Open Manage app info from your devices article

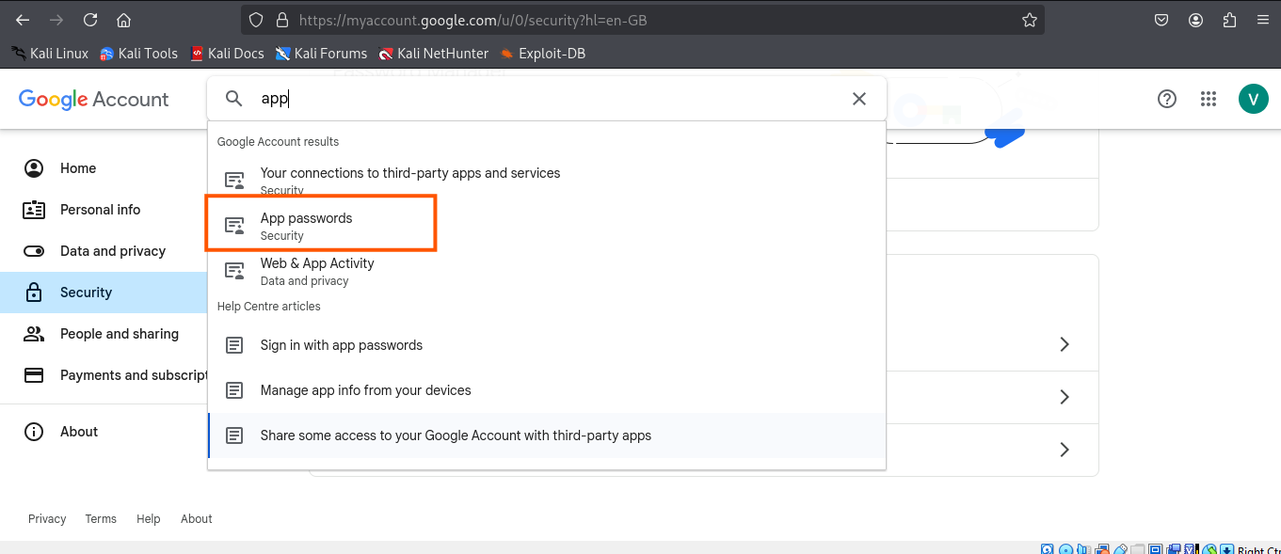tap(547, 390)
